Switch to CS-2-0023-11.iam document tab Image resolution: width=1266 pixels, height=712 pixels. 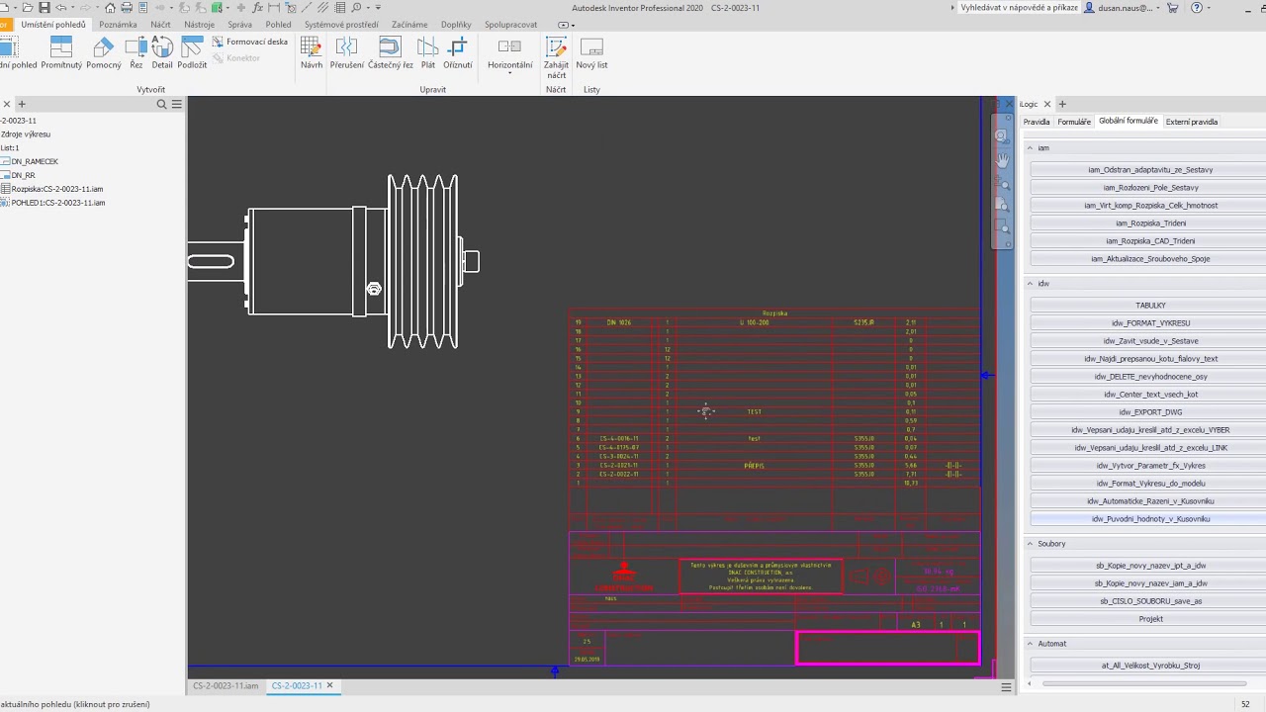226,685
